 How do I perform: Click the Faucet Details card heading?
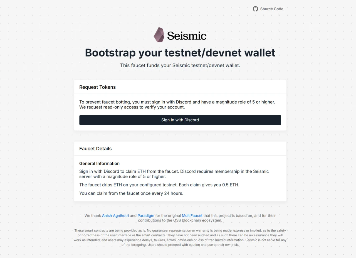pos(95,149)
